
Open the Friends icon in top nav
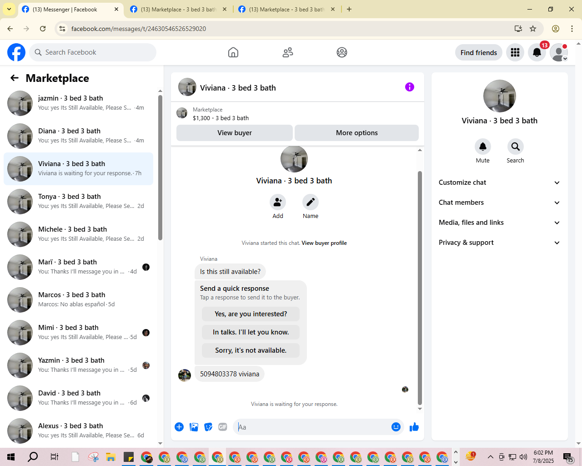coord(288,52)
